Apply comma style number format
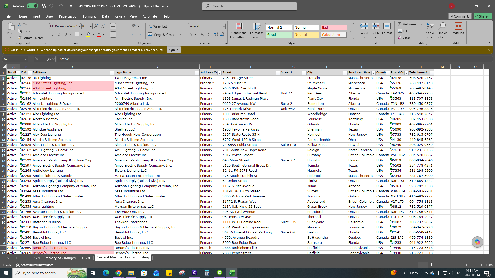The width and height of the screenshot is (495, 278). (208, 34)
